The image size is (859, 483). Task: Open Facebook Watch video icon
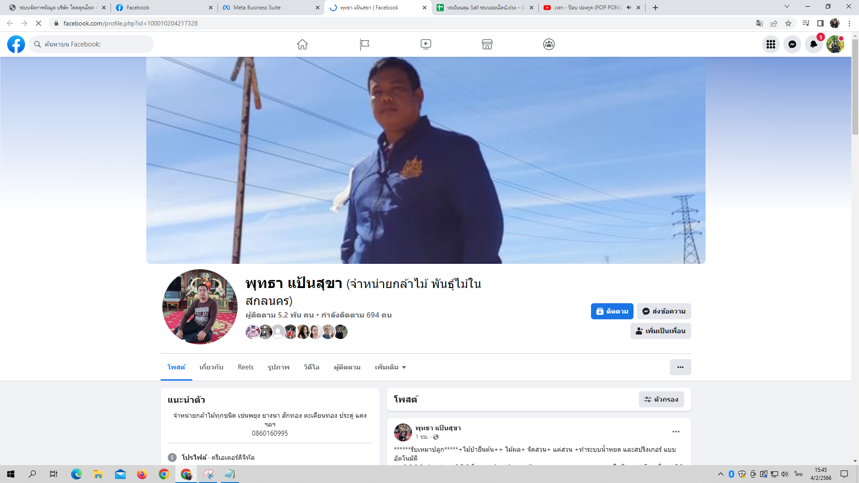click(426, 44)
